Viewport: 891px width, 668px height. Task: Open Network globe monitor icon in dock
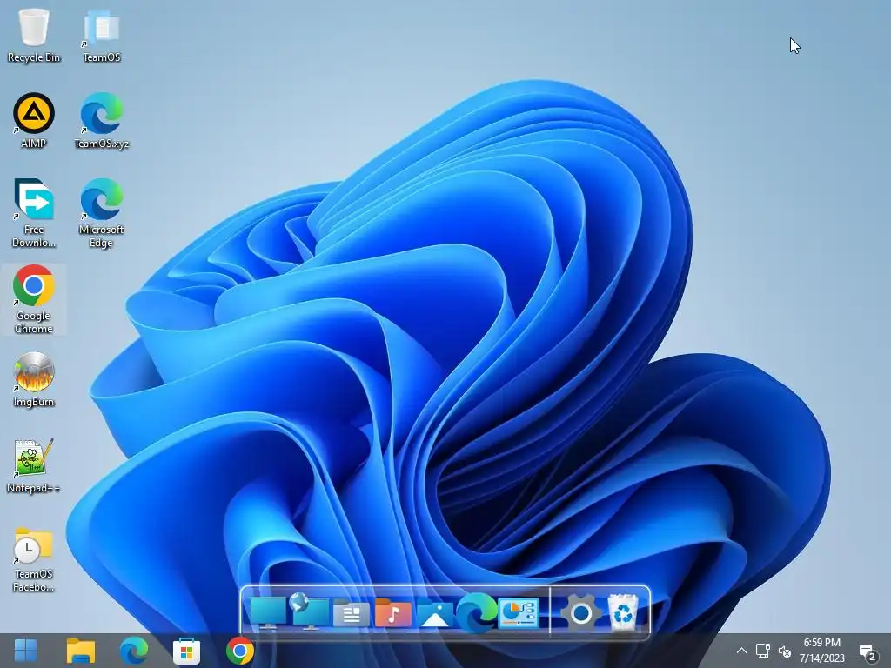pos(309,611)
